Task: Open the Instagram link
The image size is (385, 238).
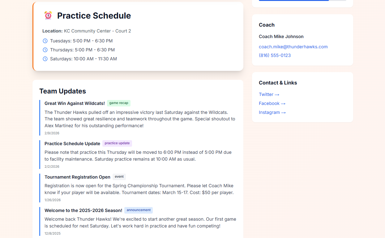Action: [269, 112]
